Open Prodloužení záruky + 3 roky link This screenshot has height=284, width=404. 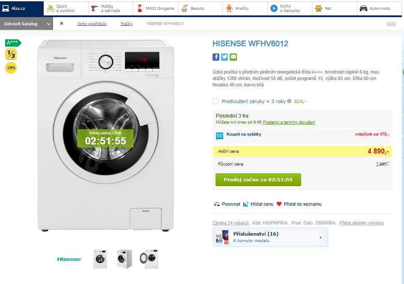[254, 101]
